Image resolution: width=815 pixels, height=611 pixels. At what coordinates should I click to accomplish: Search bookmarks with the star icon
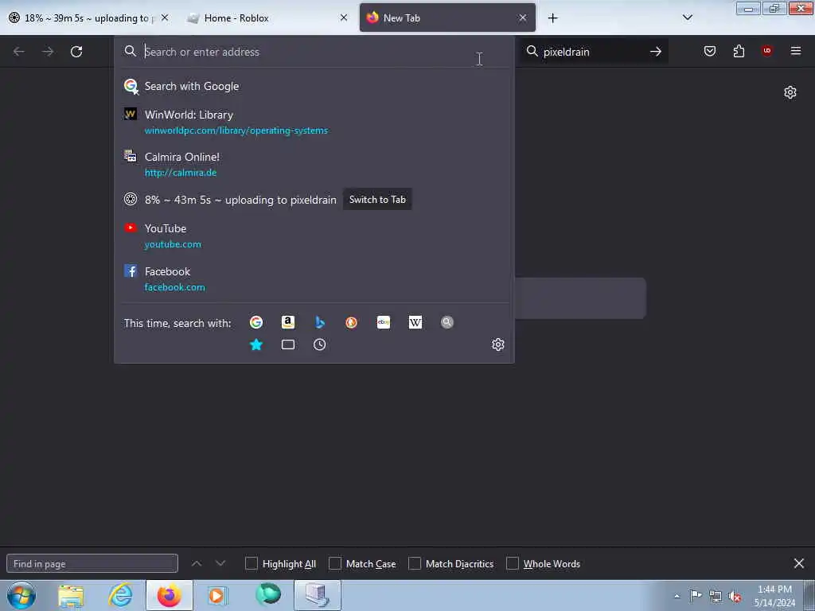click(256, 344)
